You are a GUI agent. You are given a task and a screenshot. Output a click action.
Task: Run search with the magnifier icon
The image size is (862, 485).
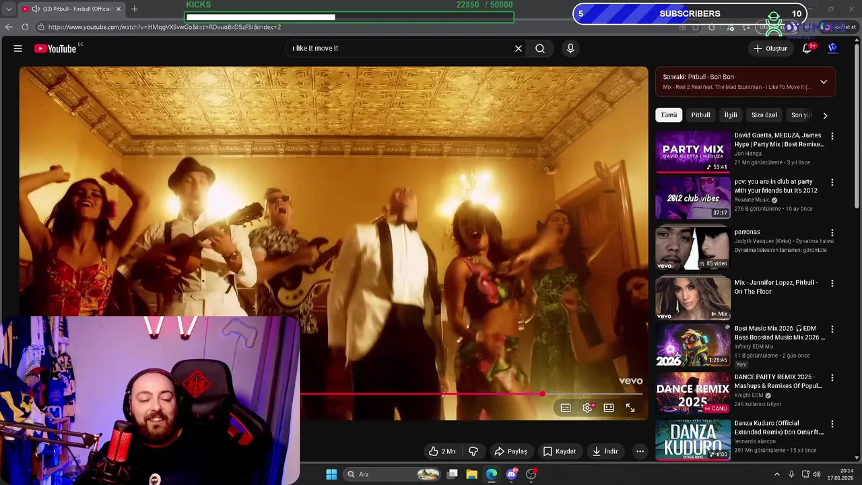[540, 48]
